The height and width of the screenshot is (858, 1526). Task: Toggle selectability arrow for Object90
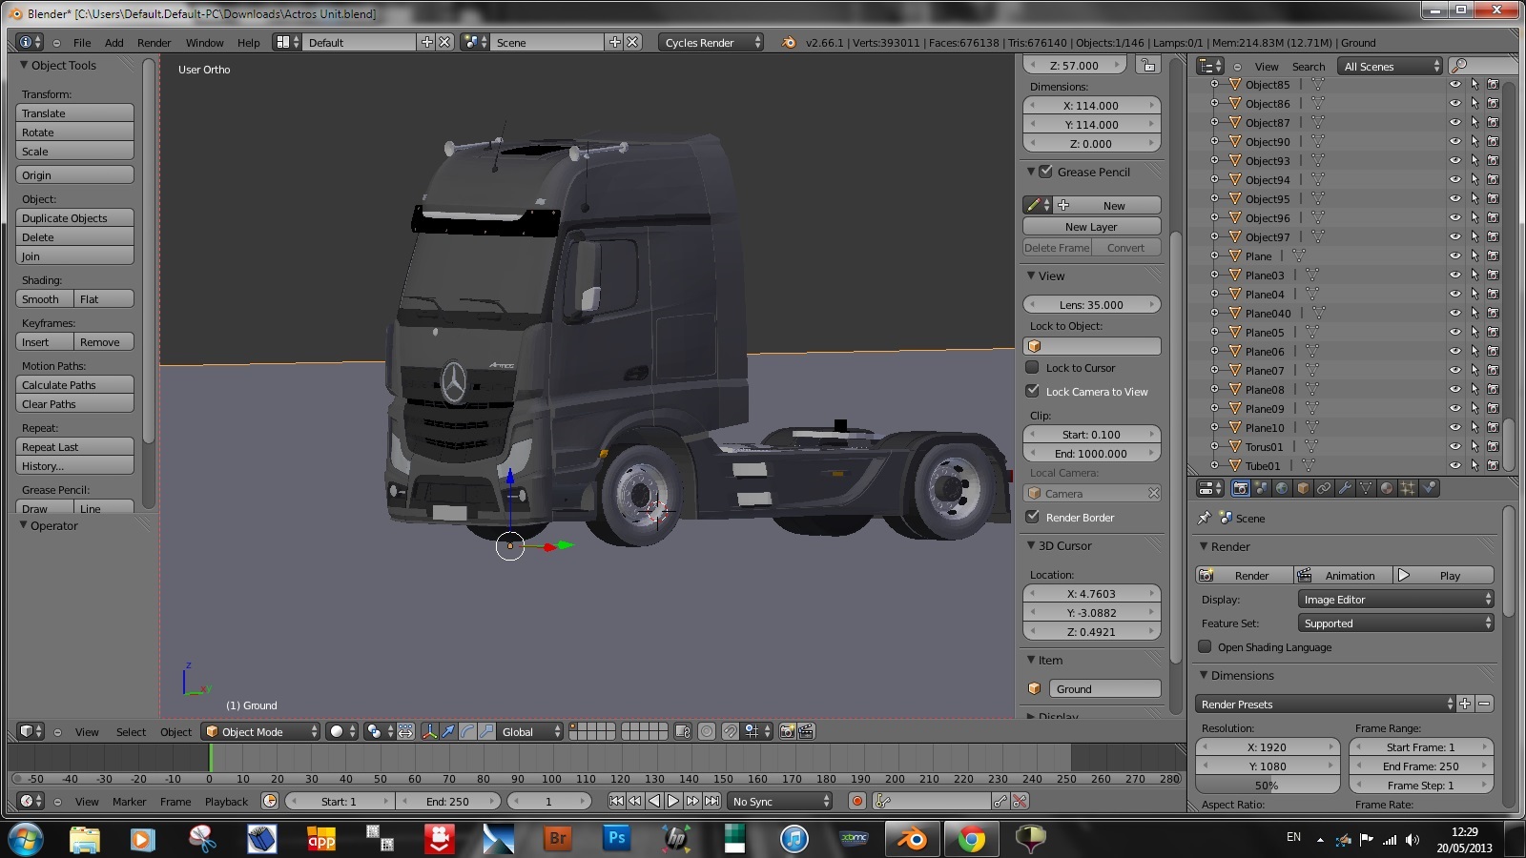click(x=1474, y=141)
